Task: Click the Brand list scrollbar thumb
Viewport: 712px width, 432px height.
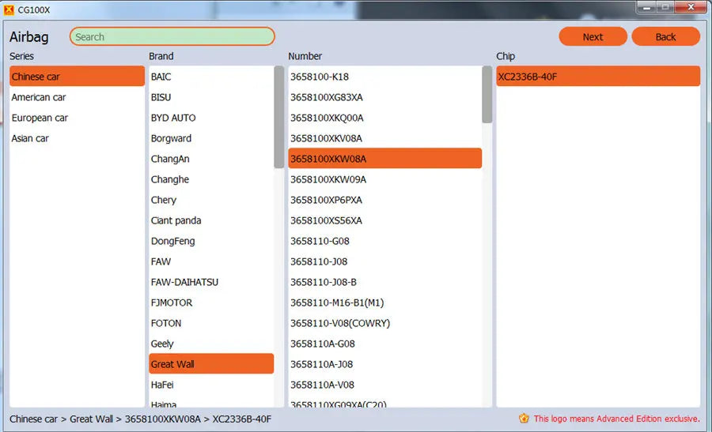Action: [278, 117]
